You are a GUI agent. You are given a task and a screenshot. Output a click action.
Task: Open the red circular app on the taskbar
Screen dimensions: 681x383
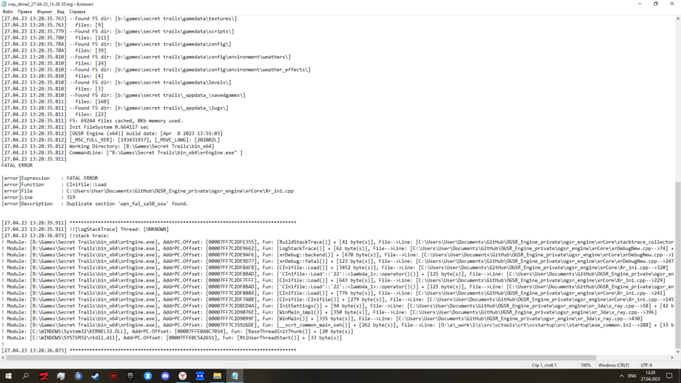[x=113, y=376]
